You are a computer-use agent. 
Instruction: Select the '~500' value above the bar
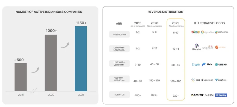click(19, 60)
